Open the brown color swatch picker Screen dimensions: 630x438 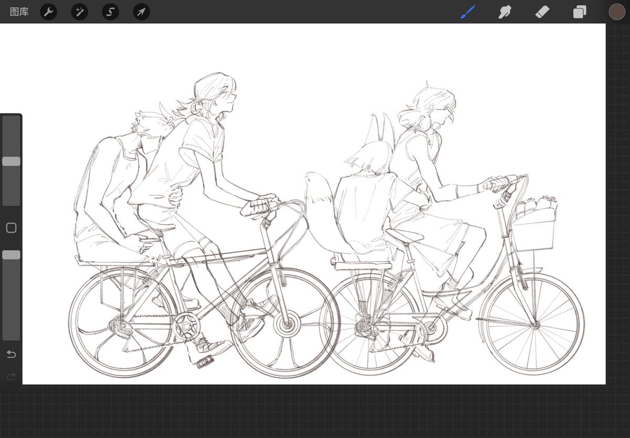pos(617,12)
